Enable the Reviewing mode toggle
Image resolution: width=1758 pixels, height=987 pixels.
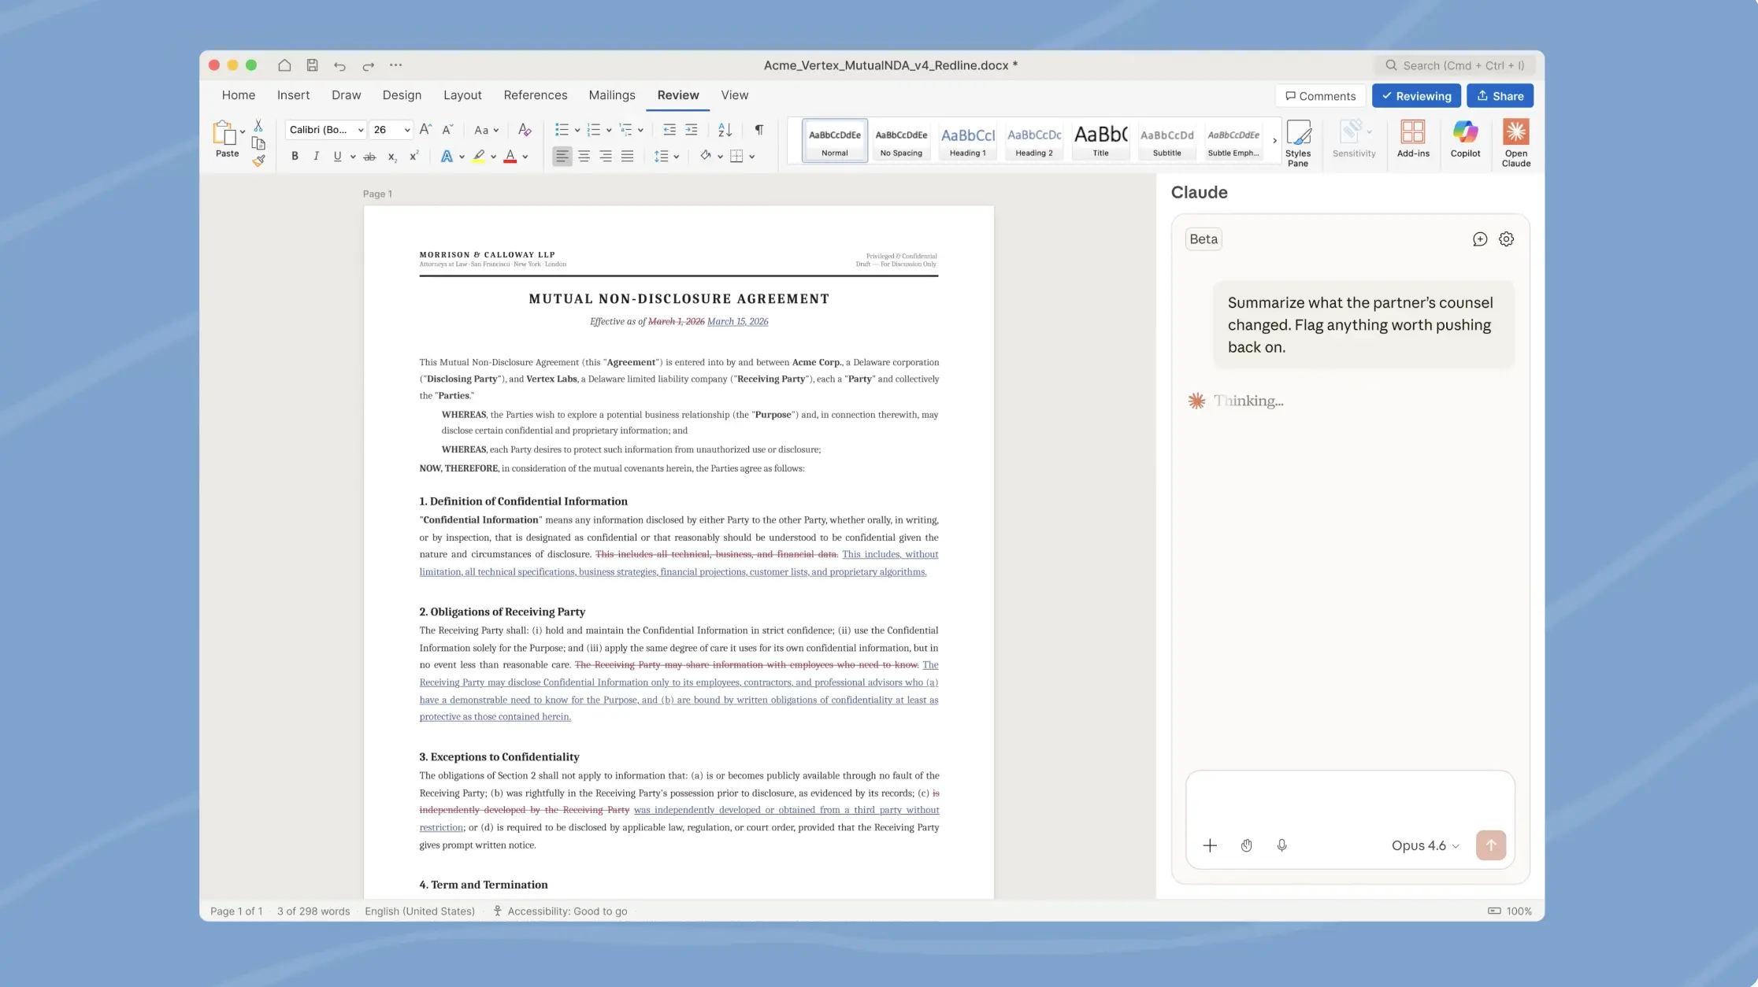(x=1415, y=95)
